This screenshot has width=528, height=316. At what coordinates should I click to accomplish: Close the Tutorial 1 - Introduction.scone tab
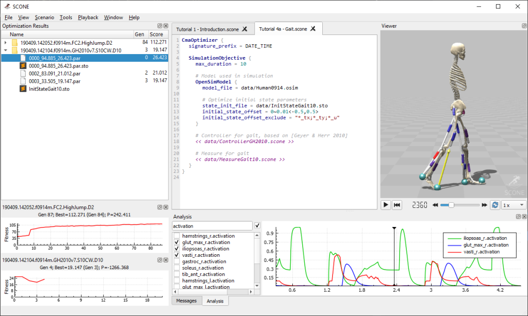(x=244, y=29)
